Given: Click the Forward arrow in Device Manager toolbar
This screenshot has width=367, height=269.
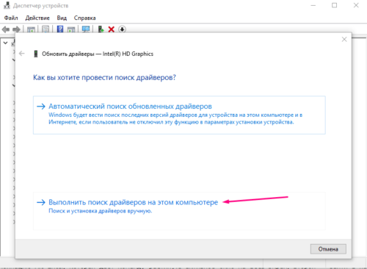Looking at the screenshot, I should (16, 29).
